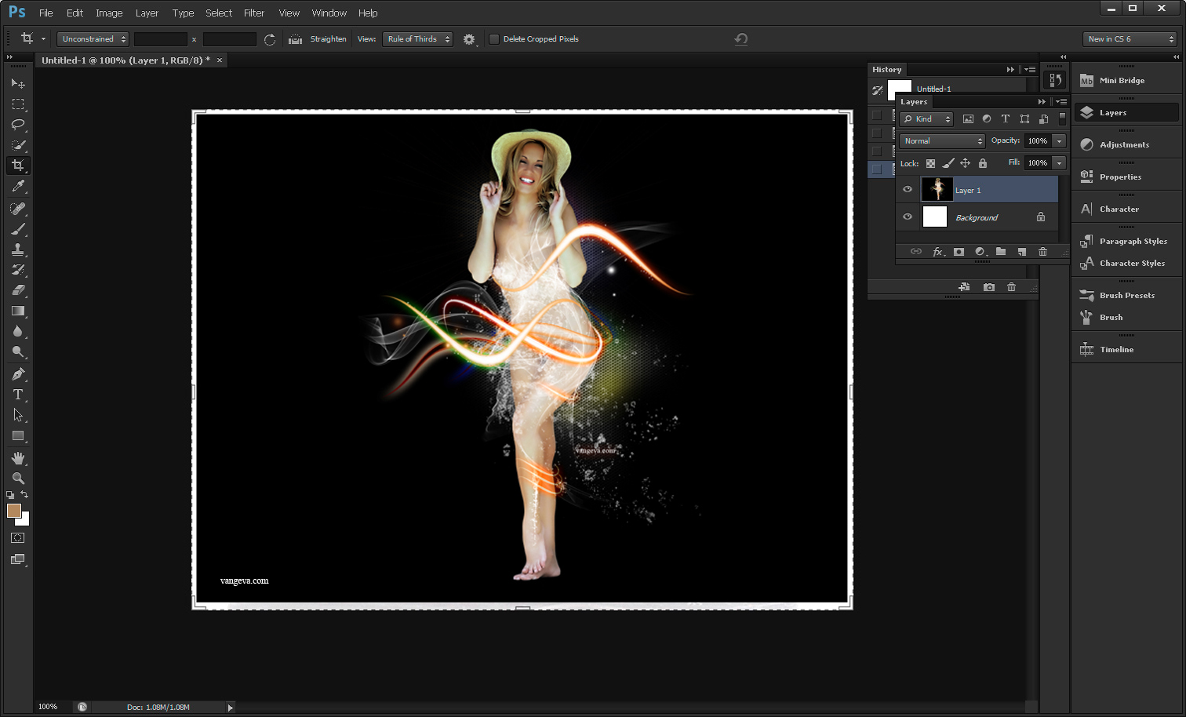Expand the Opacity dropdown arrow

[x=1060, y=140]
